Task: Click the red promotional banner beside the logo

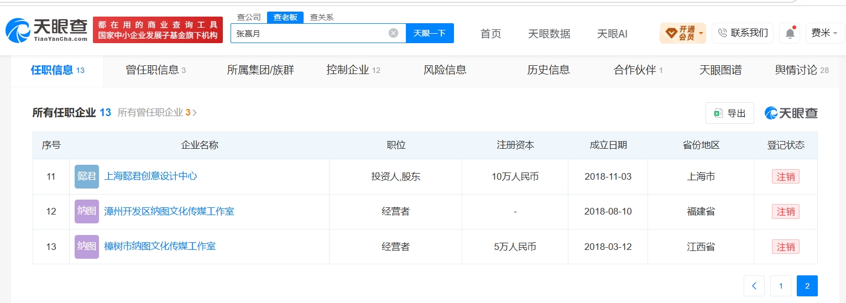Action: (x=158, y=30)
